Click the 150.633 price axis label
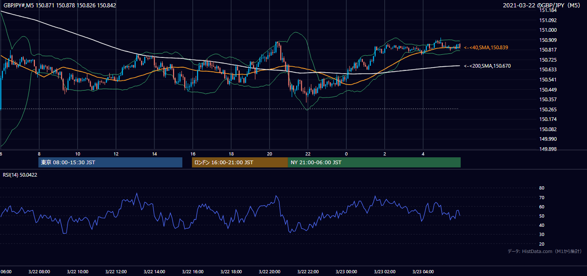Image resolution: width=587 pixels, height=276 pixels. coord(548,69)
